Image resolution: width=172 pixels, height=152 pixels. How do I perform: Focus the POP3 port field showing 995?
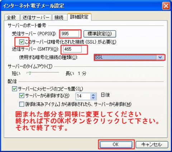[x=70, y=34]
